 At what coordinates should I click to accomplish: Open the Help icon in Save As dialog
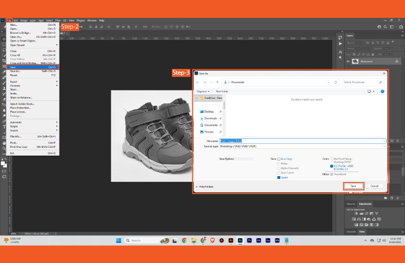pos(383,91)
